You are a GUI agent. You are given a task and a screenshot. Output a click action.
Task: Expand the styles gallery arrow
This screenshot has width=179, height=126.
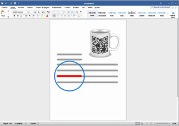[168, 13]
